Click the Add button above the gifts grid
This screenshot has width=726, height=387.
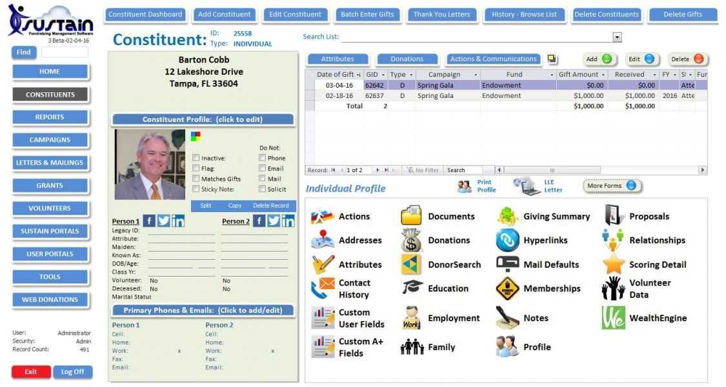tap(598, 58)
